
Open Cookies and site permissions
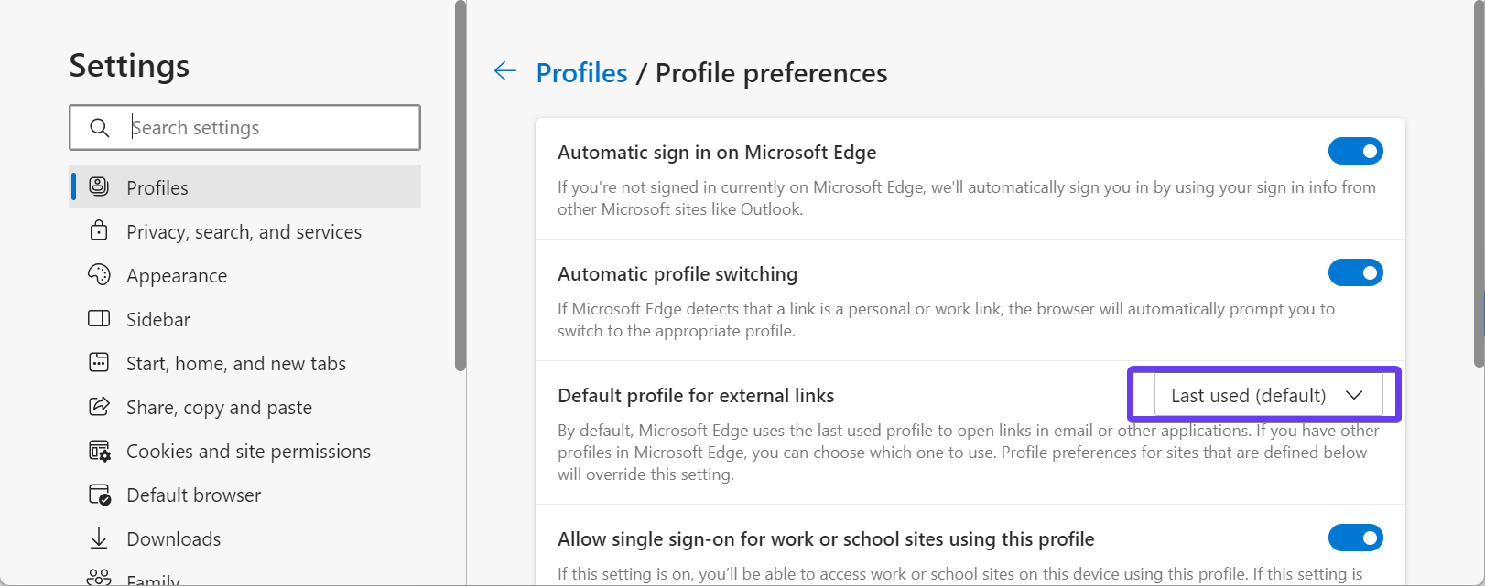pos(245,451)
